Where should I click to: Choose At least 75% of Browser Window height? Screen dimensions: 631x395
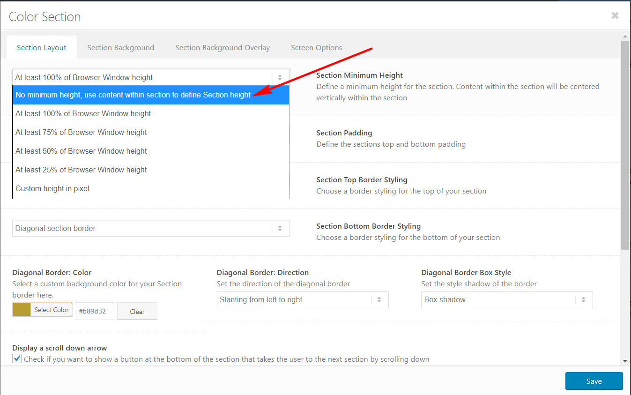(x=151, y=132)
